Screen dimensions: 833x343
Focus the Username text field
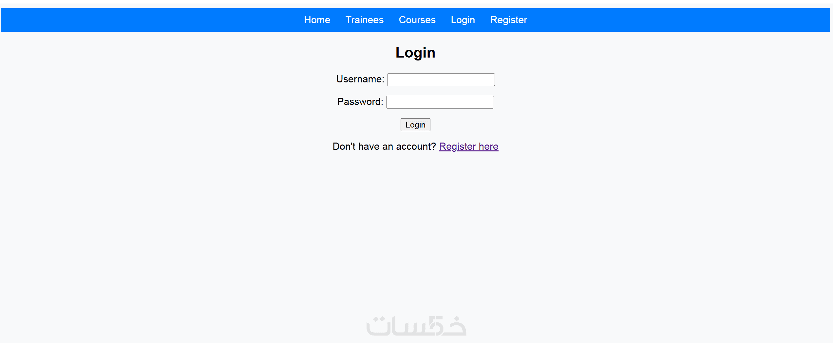(x=441, y=79)
